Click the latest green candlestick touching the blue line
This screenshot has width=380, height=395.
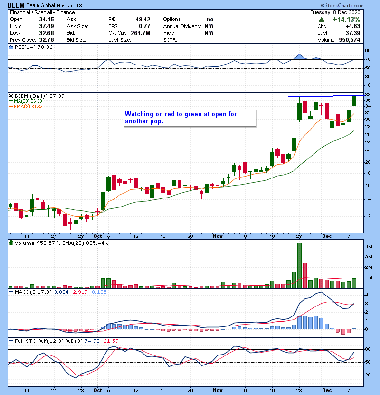(x=354, y=101)
